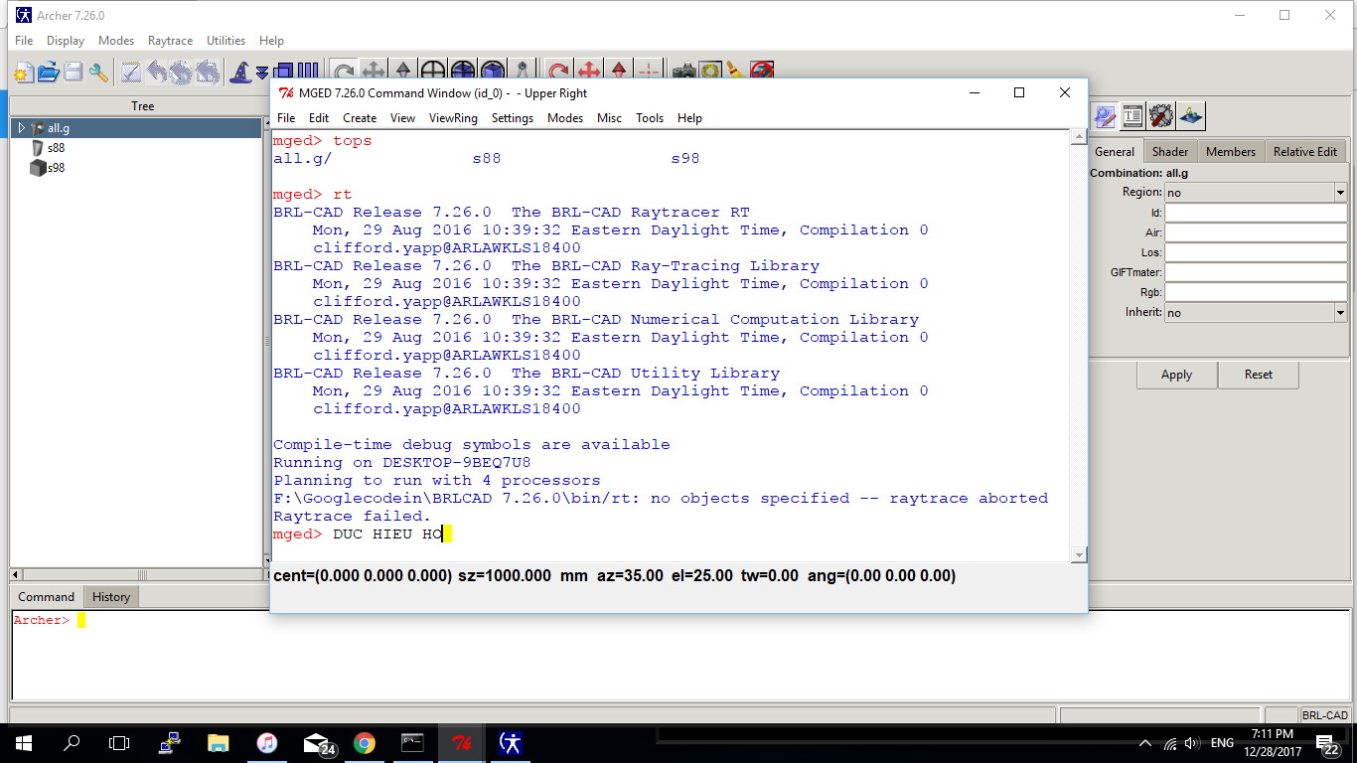
Task: Select the gear and wrench tools icon
Action: point(1161,116)
